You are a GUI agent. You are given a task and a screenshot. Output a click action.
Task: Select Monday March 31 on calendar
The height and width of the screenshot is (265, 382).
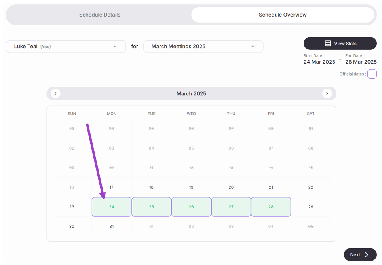click(112, 227)
